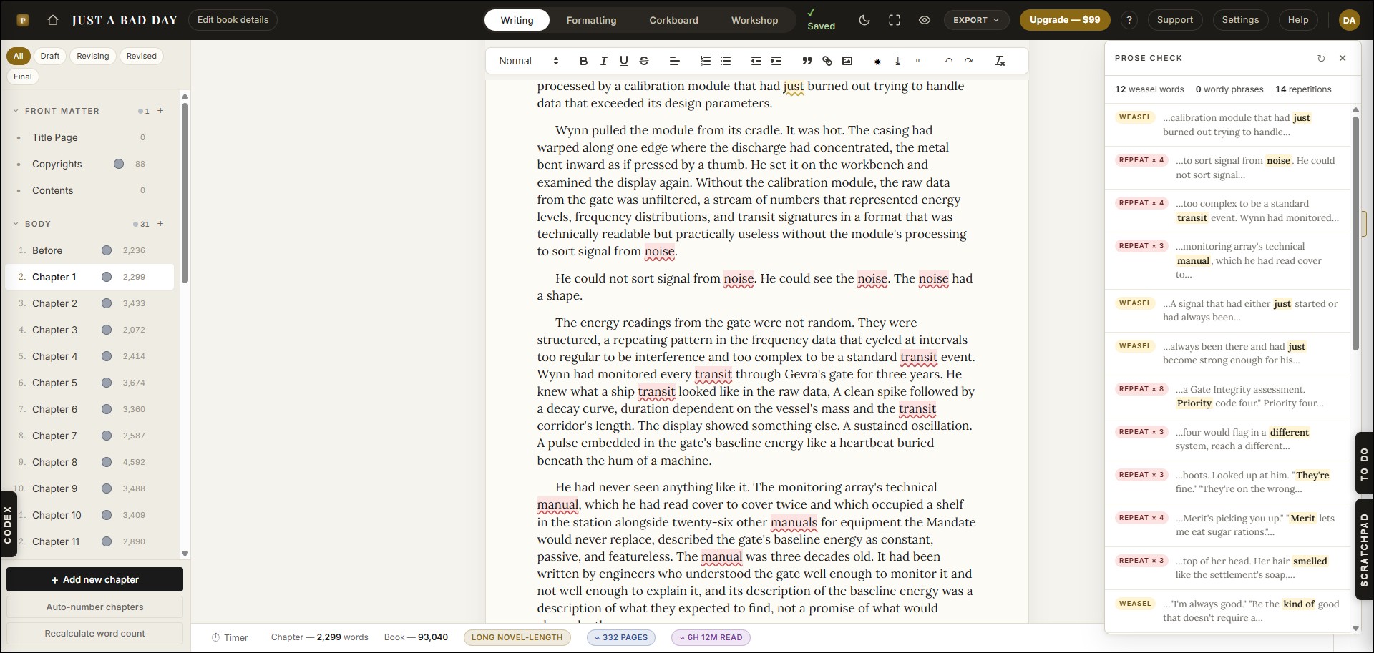Apply strikethrough formatting
Screen dimensions: 1374x653
[x=643, y=61]
